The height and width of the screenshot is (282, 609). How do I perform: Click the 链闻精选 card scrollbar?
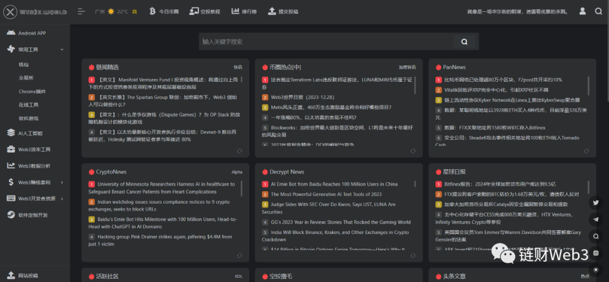click(x=241, y=79)
